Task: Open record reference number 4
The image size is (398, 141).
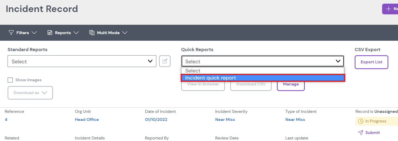Action: click(x=6, y=120)
